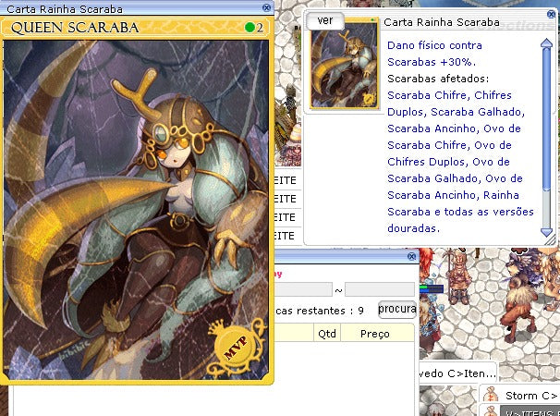560x416 pixels.
Task: Click the description scrollbar up arrow
Action: click(546, 43)
